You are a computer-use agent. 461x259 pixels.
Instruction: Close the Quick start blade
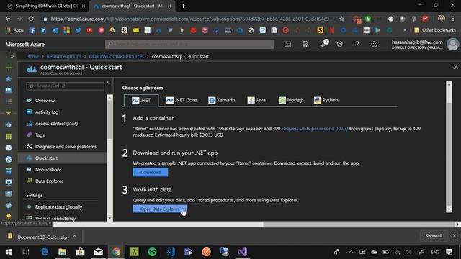455,67
